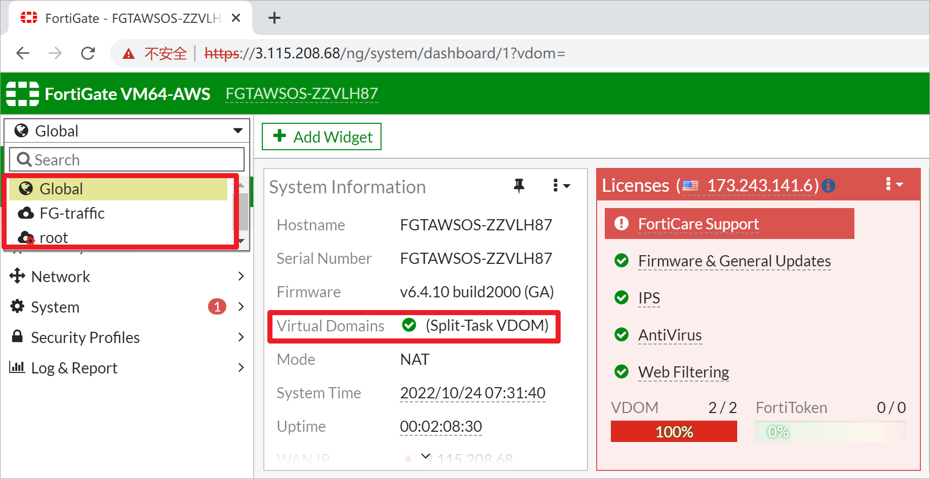Select the FG-traffic VDOM
The width and height of the screenshot is (930, 479).
pos(118,213)
